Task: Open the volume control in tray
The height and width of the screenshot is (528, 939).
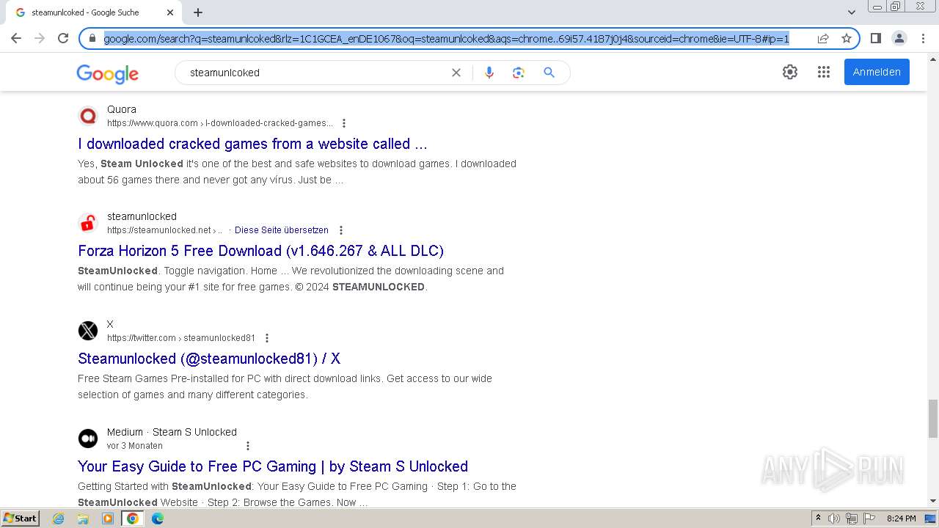Action: (834, 518)
